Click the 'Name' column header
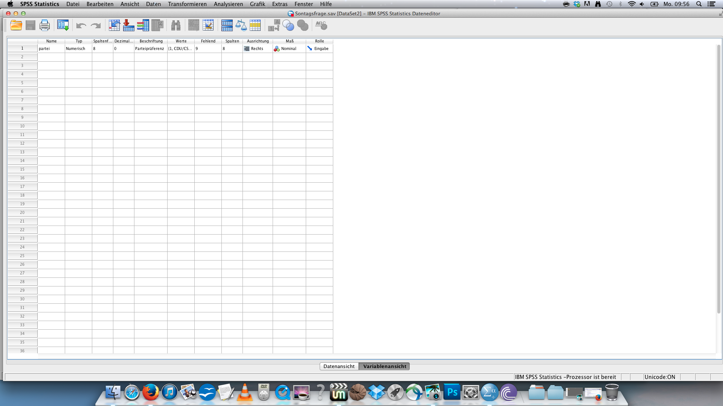The height and width of the screenshot is (406, 723). (x=51, y=41)
